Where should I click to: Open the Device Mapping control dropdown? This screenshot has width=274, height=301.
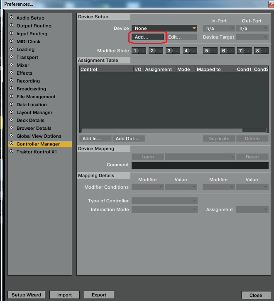point(200,157)
